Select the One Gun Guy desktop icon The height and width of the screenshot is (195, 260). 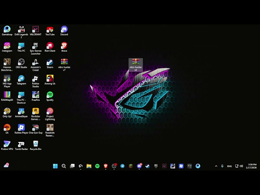tap(35, 129)
